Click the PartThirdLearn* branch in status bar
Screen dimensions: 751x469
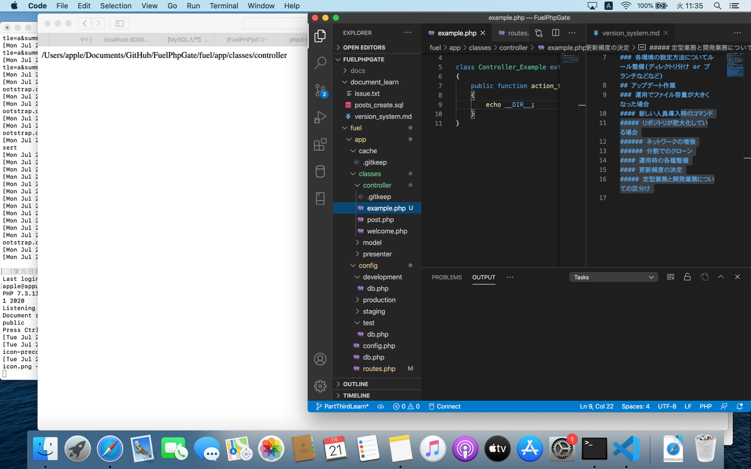(342, 406)
